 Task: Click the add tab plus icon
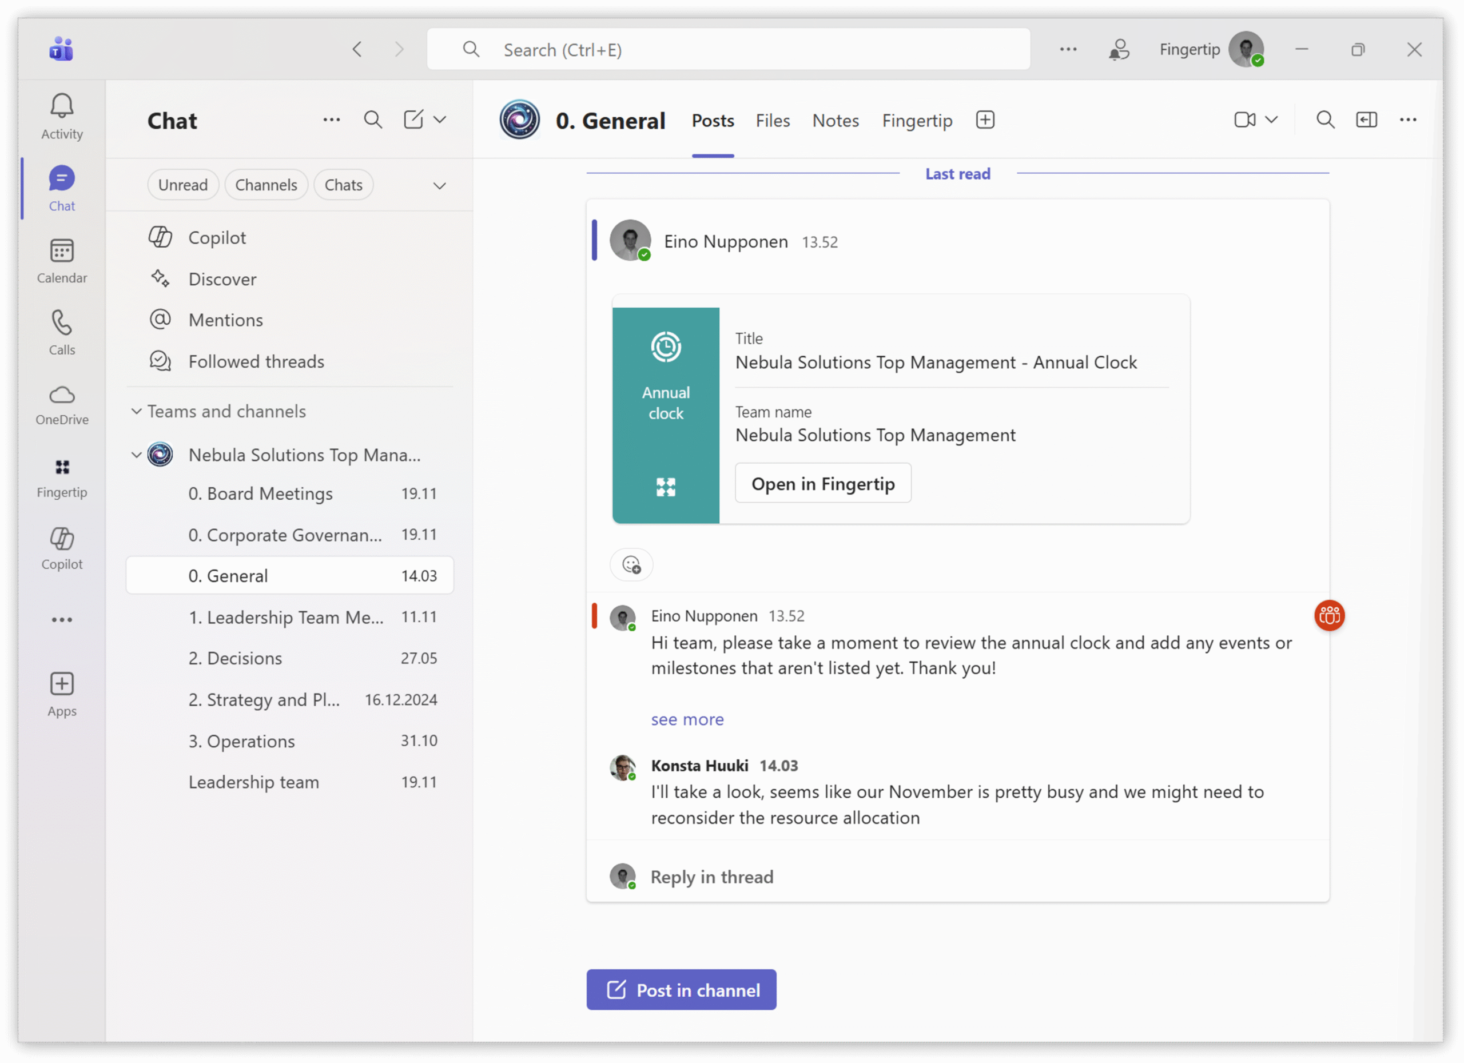tap(984, 120)
